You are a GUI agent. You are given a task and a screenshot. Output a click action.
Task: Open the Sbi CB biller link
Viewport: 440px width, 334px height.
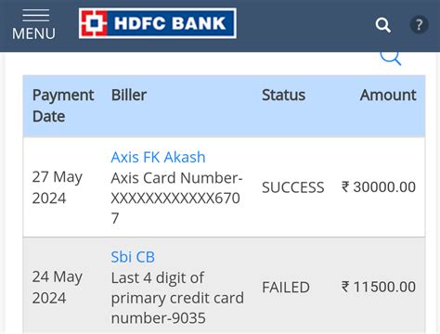point(133,257)
